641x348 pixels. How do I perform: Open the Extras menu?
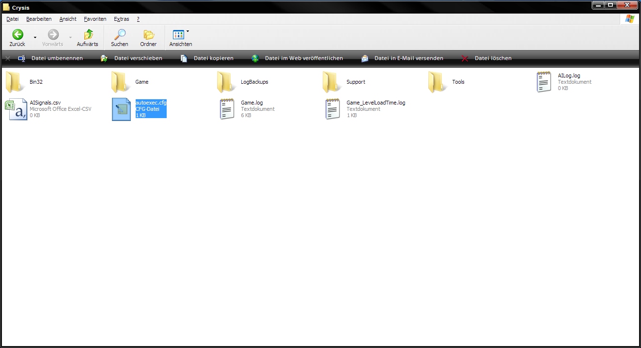coord(122,19)
